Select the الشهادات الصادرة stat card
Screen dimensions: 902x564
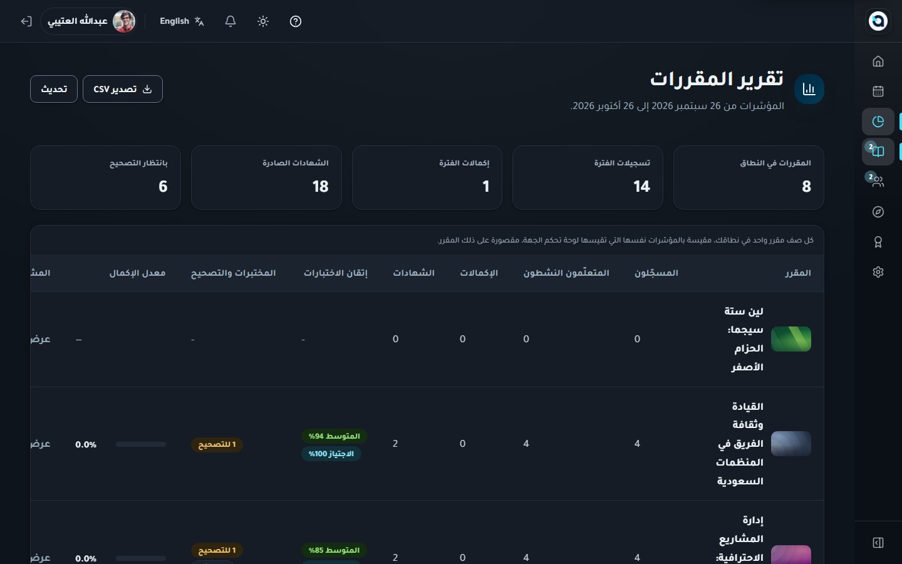coord(266,178)
